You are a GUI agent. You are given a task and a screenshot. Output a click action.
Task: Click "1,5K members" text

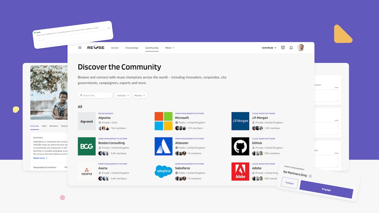[272, 128]
